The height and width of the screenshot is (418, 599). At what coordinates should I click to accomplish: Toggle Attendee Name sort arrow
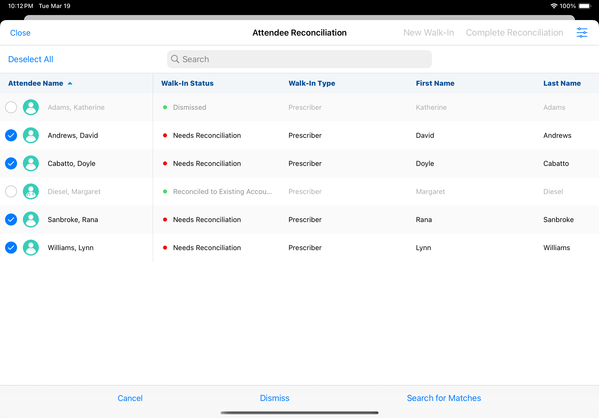coord(70,83)
